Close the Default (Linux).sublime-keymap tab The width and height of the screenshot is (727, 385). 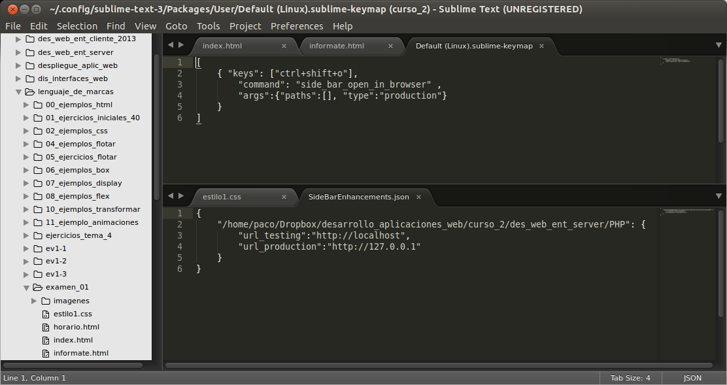click(x=541, y=46)
